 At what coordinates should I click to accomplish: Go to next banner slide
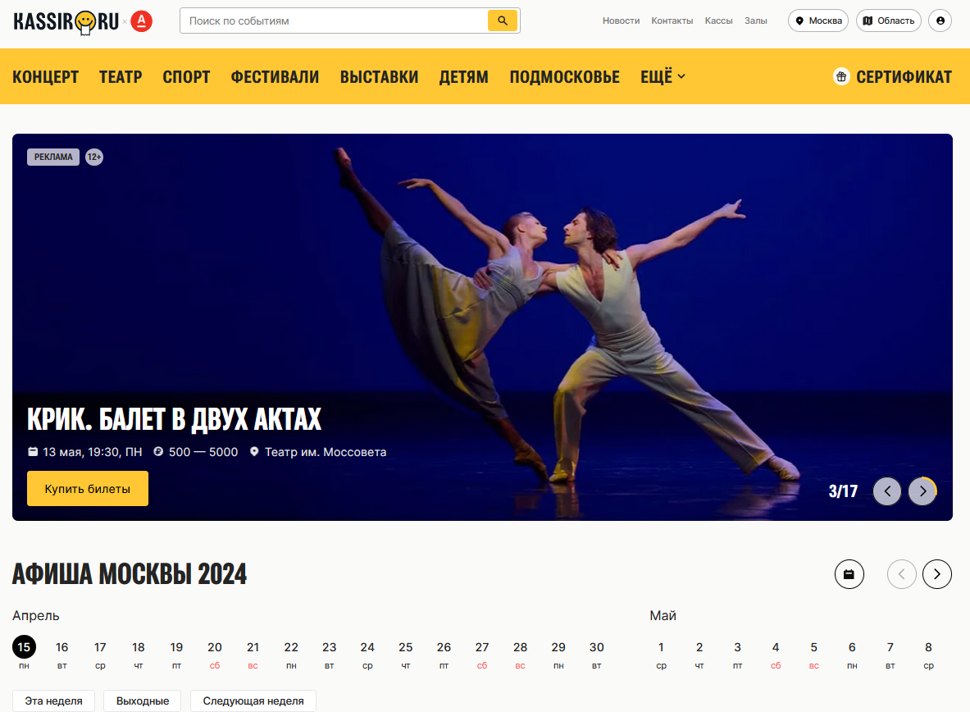922,491
